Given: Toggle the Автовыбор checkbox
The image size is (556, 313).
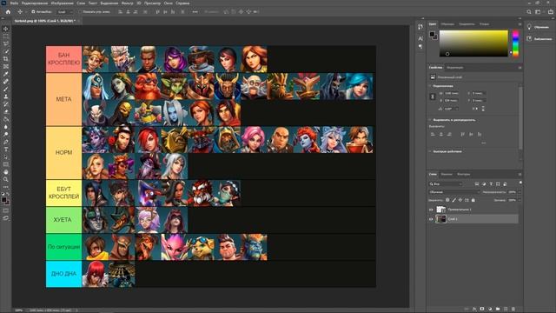Looking at the screenshot, I should [33, 11].
